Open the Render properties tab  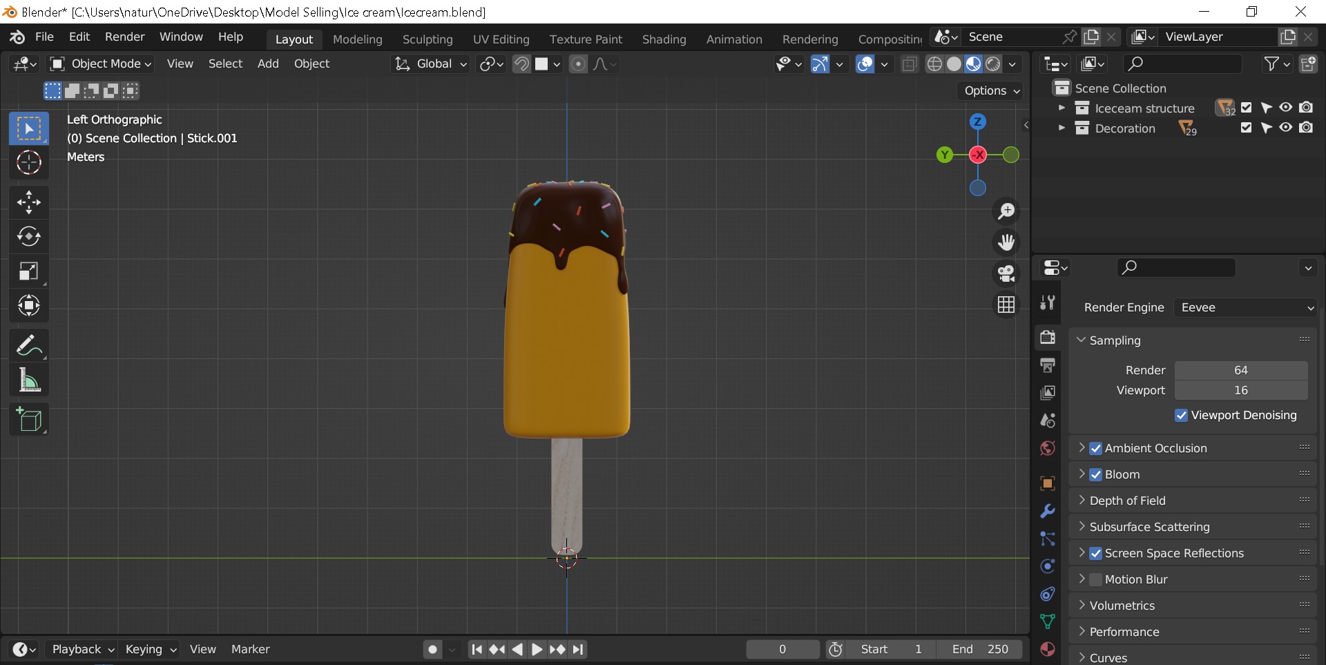coord(1048,337)
